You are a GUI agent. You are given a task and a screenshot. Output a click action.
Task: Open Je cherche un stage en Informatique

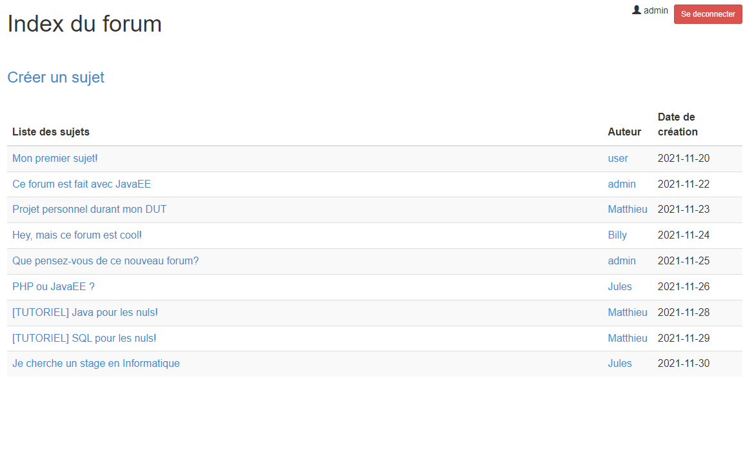point(96,364)
